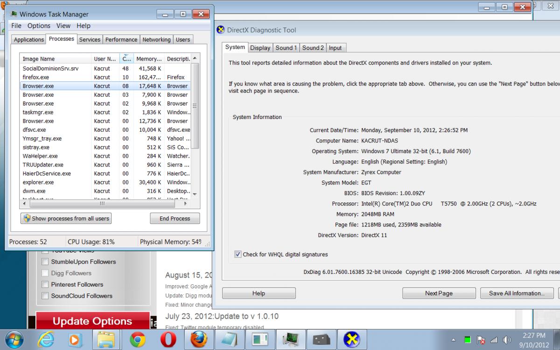Select dfsvc.exe process row
This screenshot has height=350, width=560.
click(x=105, y=130)
